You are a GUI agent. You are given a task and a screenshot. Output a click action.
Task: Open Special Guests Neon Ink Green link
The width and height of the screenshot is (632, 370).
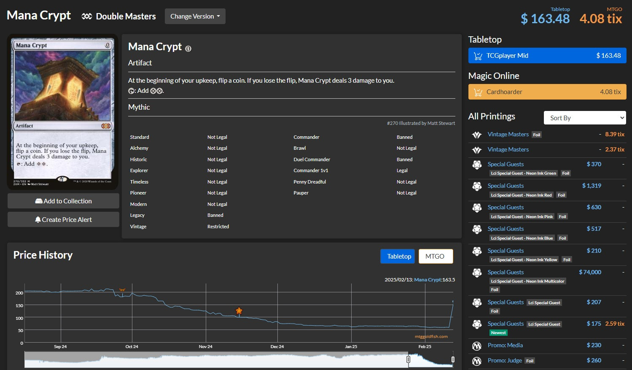pos(506,164)
